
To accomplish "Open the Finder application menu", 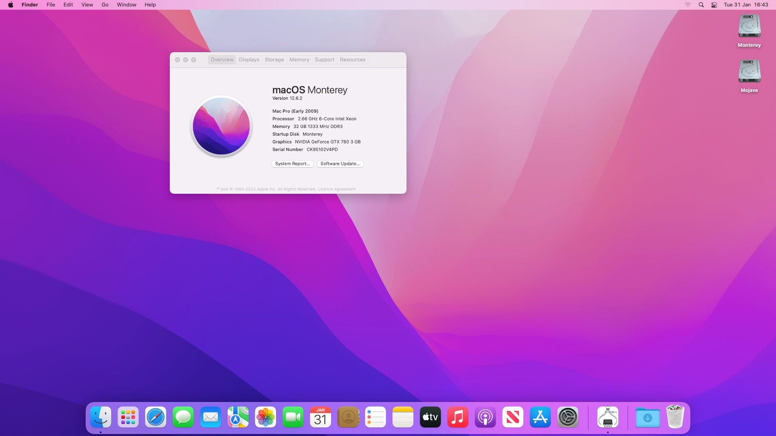I will (x=30, y=5).
